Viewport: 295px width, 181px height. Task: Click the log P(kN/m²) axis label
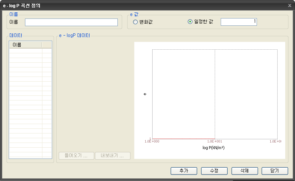click(x=216, y=148)
